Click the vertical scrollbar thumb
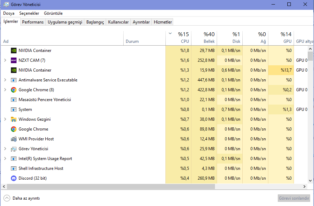Viewport: 314px width, 206px height. click(x=310, y=56)
